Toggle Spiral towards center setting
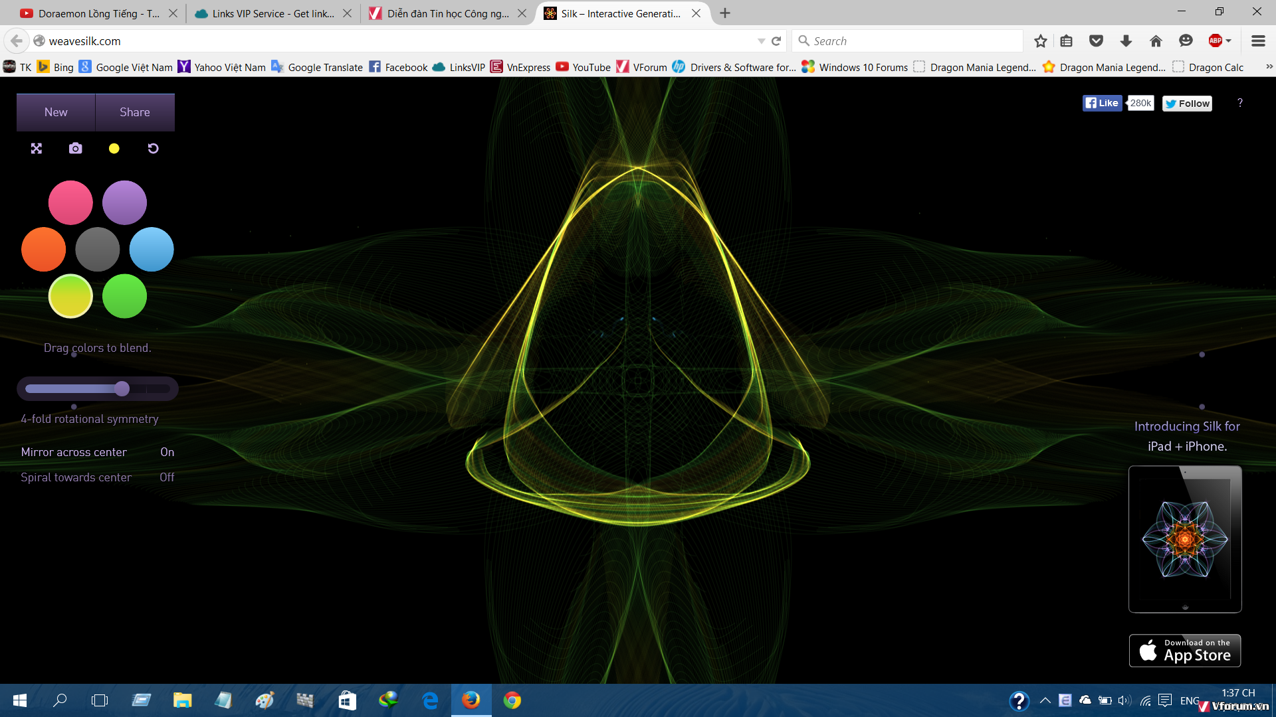The height and width of the screenshot is (717, 1276). point(167,477)
